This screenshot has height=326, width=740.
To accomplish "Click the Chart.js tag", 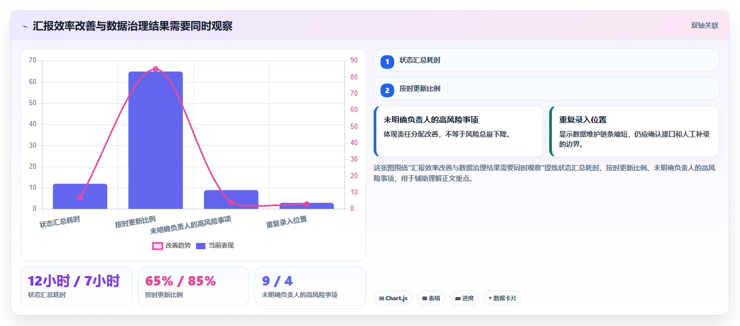I will pos(393,298).
